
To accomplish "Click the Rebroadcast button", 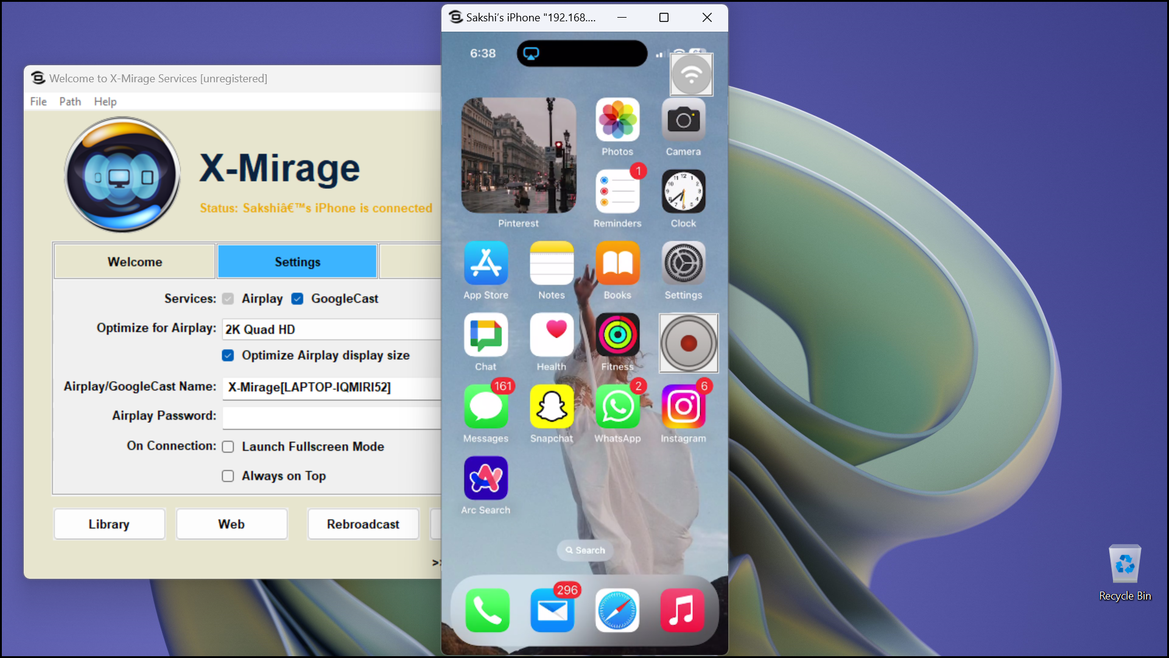I will pyautogui.click(x=363, y=524).
